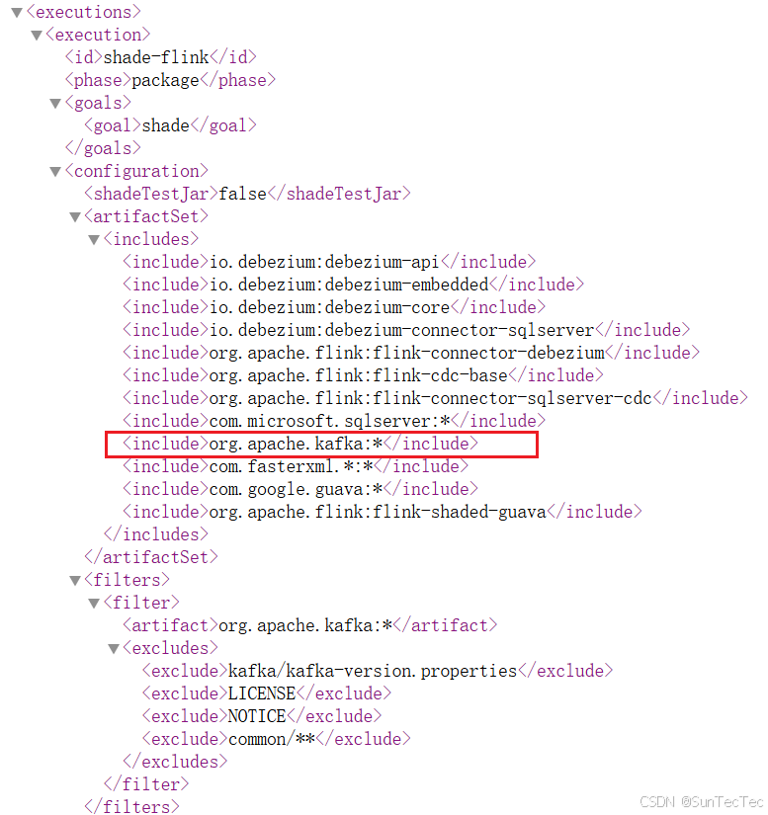The image size is (768, 815).
Task: Select the shadeTestJar false element
Action: click(247, 194)
